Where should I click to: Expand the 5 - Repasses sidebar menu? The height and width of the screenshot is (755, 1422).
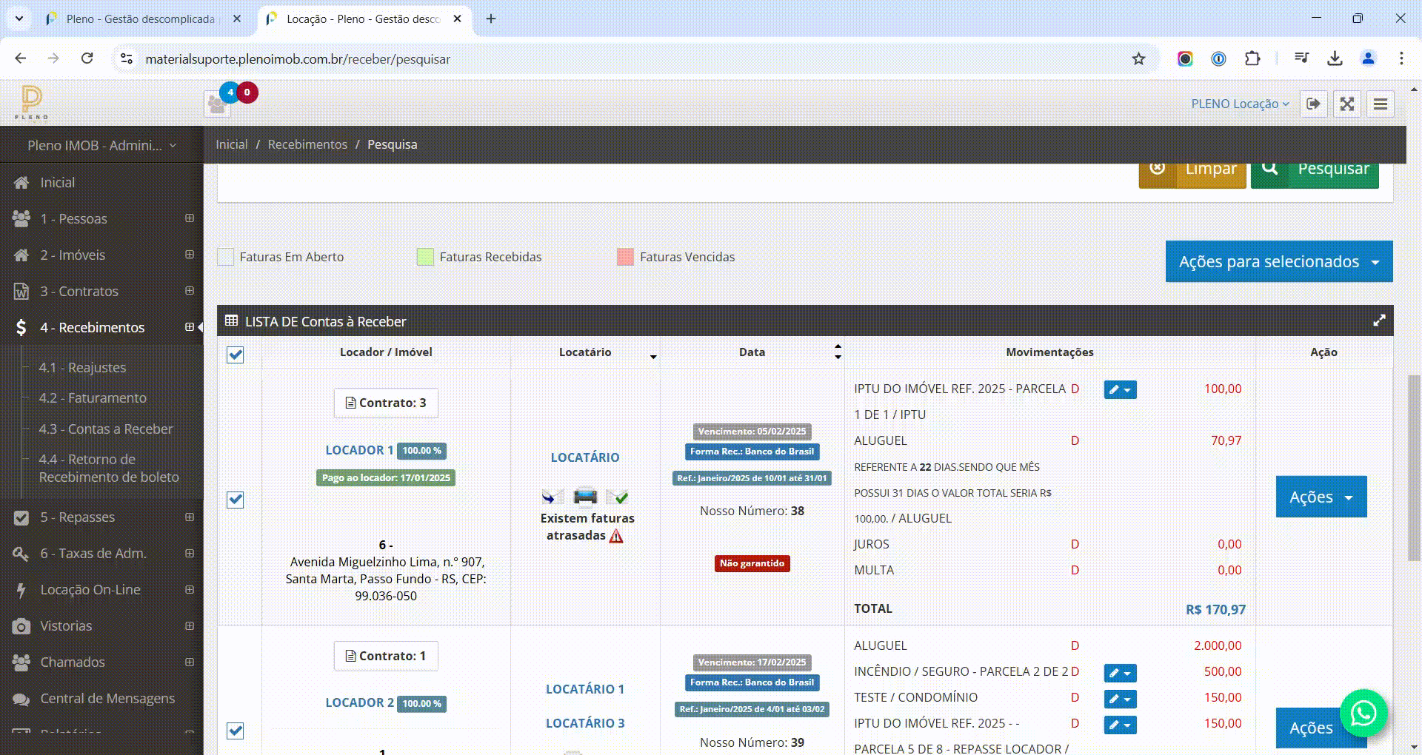[x=102, y=517]
